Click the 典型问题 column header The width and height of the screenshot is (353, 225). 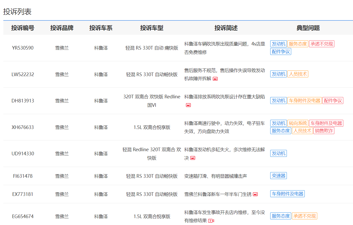308,28
